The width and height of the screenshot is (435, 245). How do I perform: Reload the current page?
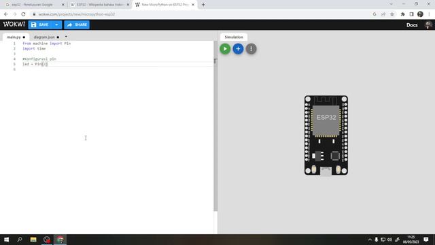point(23,14)
